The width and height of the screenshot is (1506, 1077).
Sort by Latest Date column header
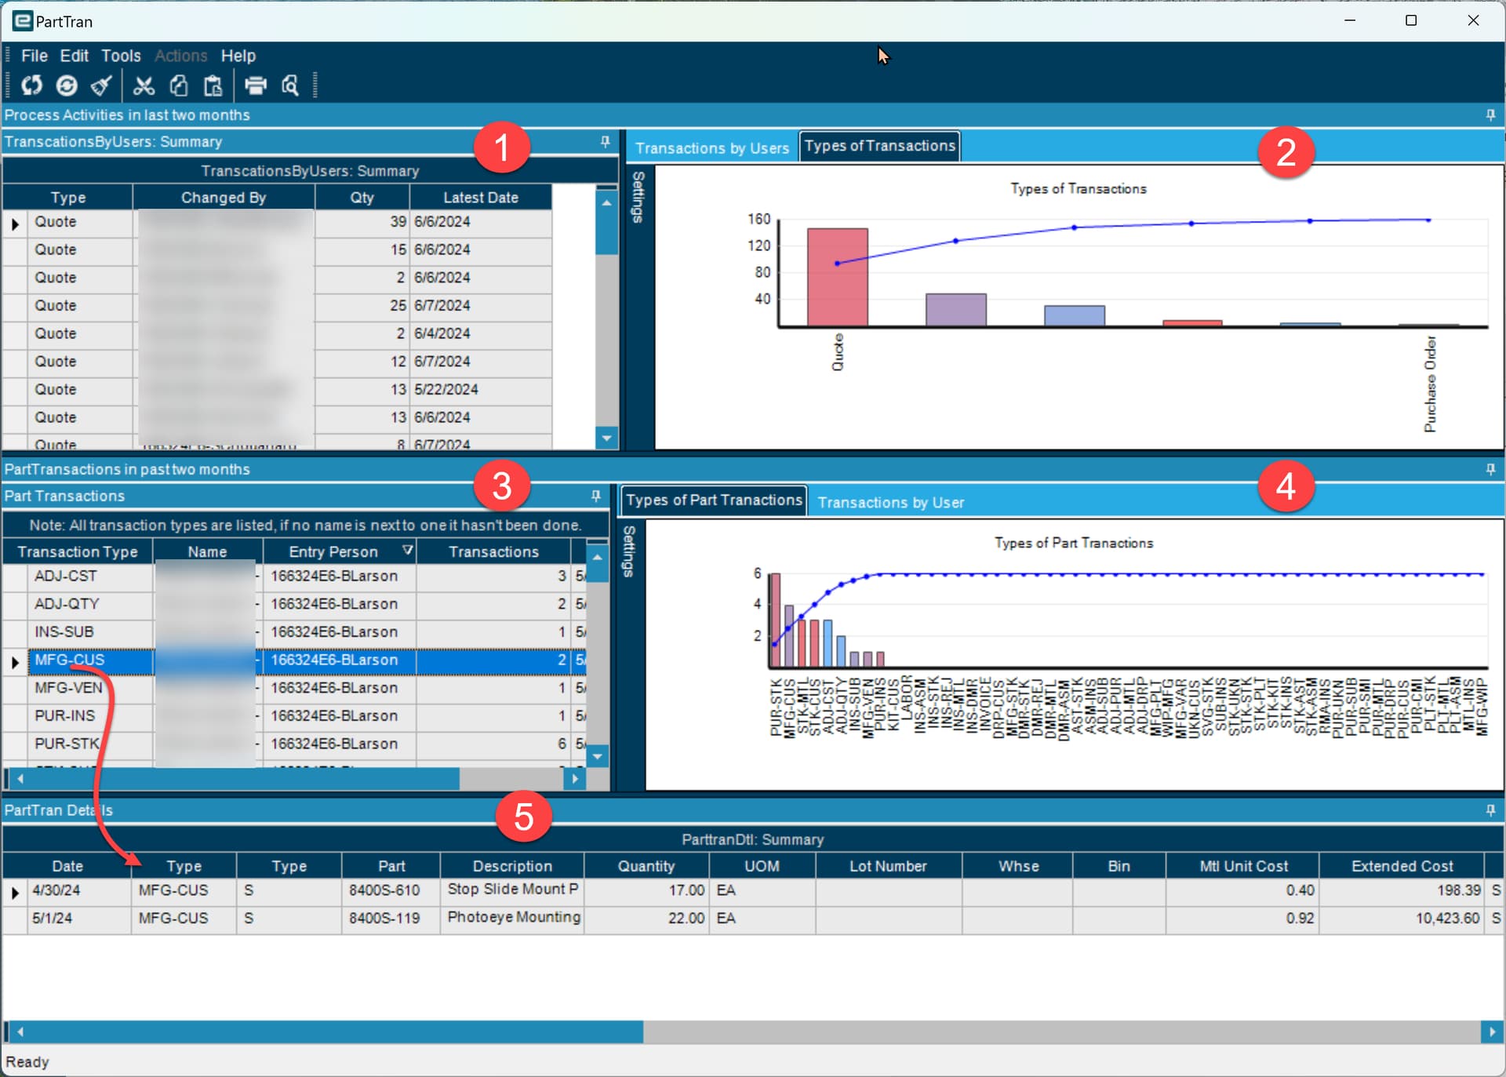point(480,198)
